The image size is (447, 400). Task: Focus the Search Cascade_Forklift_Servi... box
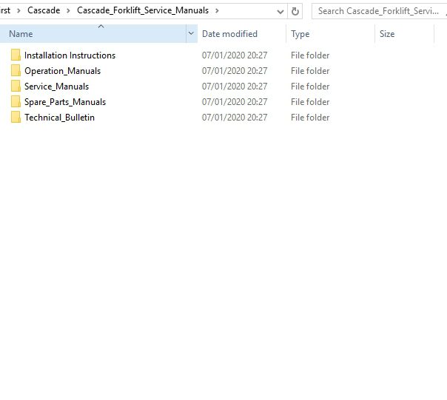[379, 11]
